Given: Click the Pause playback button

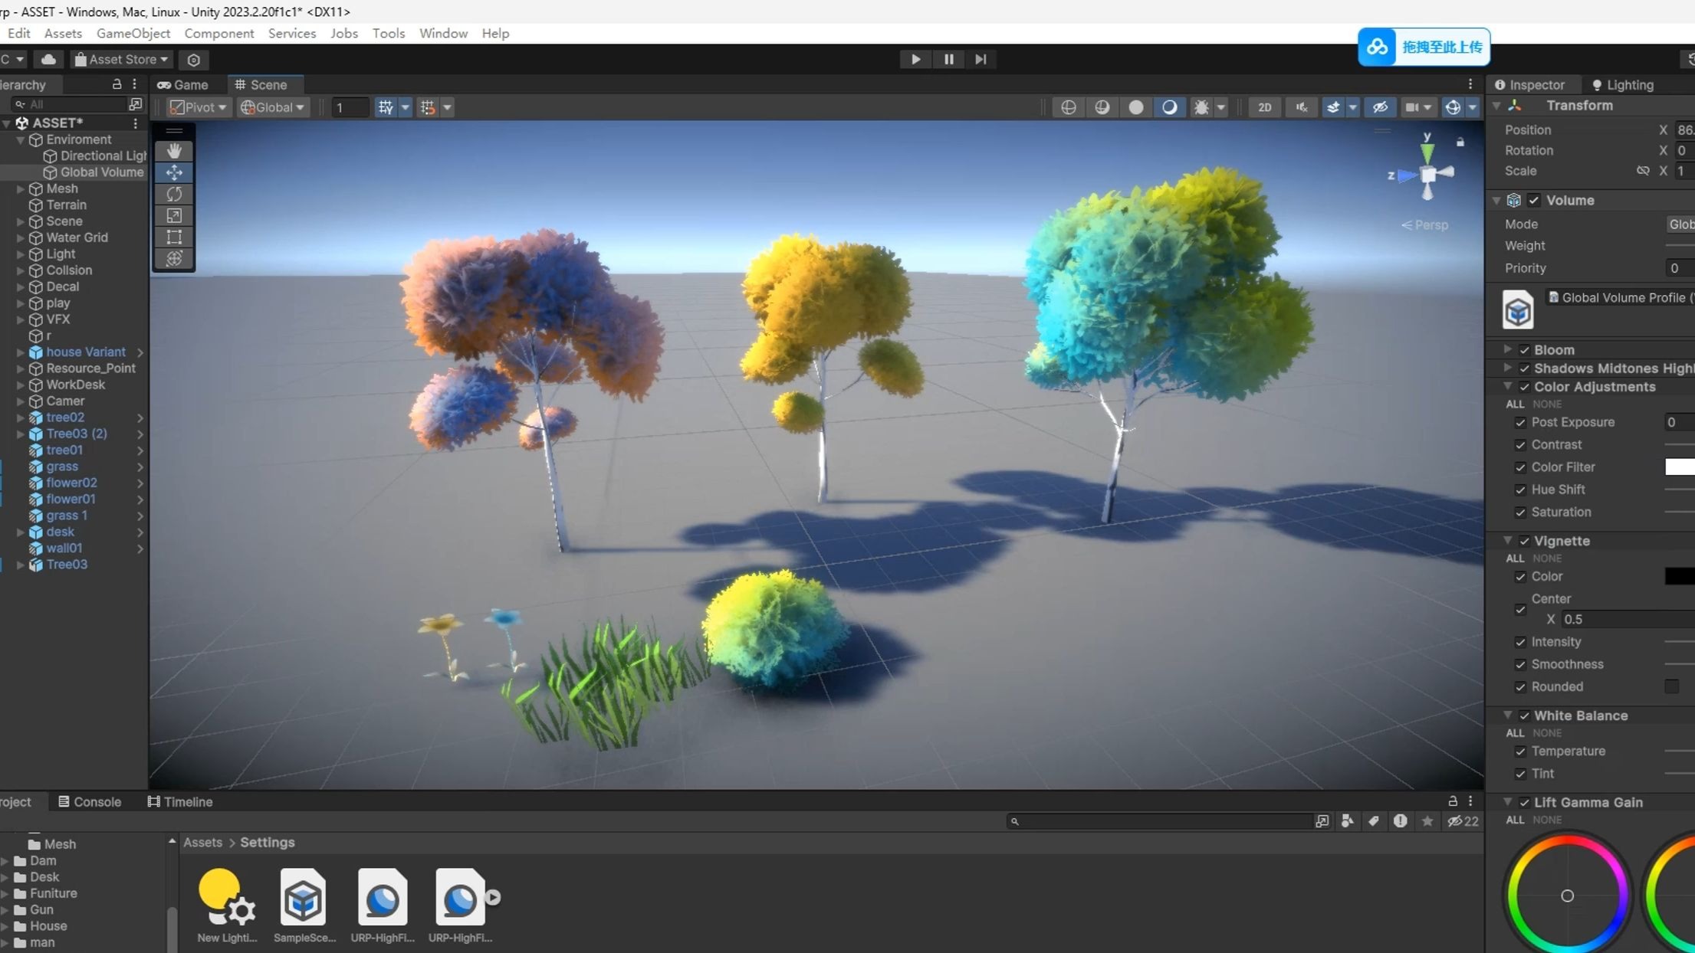Looking at the screenshot, I should point(948,59).
